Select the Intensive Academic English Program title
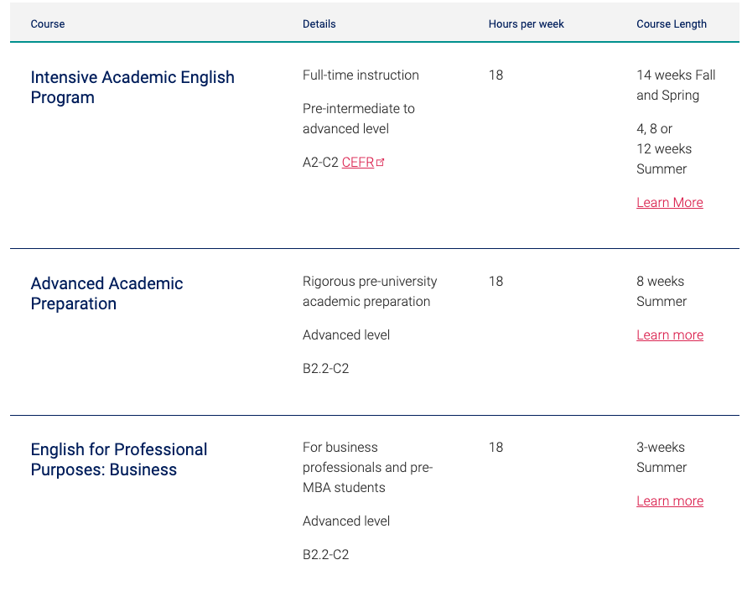The height and width of the screenshot is (591, 742). click(x=132, y=87)
